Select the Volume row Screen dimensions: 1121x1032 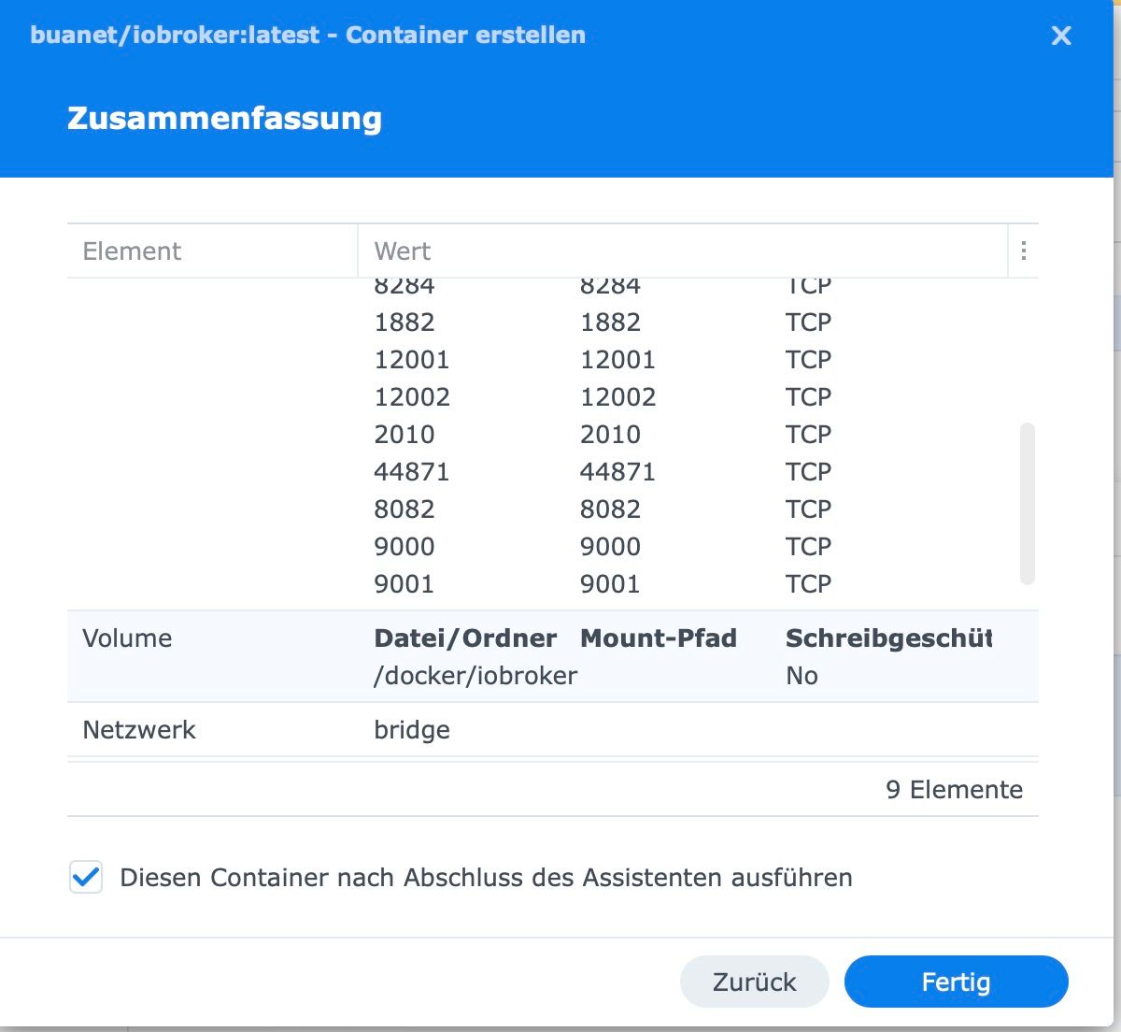click(x=127, y=638)
